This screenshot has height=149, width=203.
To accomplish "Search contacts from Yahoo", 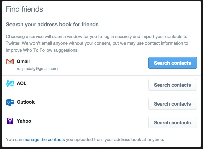I will (173, 123).
